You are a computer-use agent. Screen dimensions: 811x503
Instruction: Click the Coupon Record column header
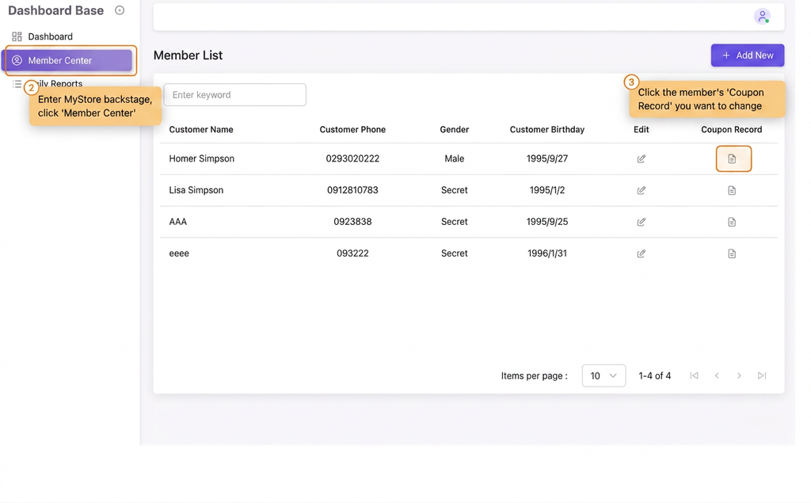(x=731, y=129)
